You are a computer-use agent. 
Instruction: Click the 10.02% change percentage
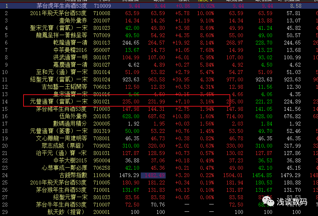[206, 6]
